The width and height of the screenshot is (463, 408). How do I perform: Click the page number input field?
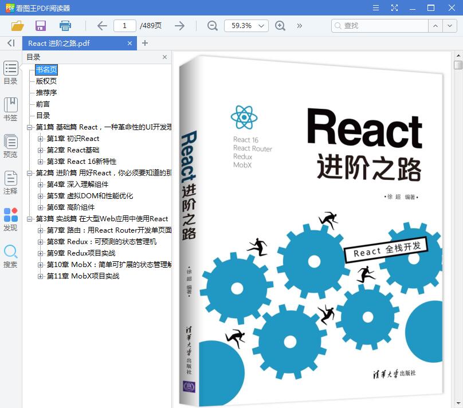(124, 26)
